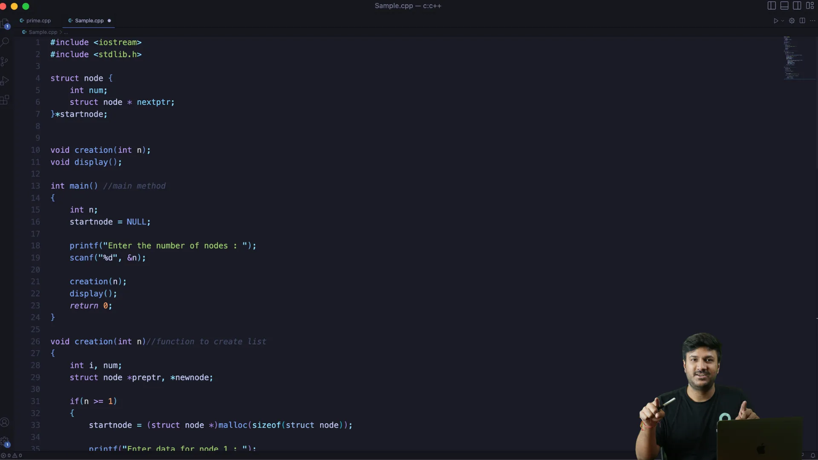The image size is (818, 460).
Task: Open the Source Control view
Action: [5, 61]
